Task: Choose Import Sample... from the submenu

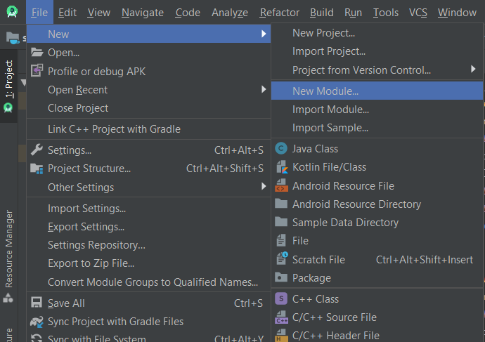Action: pyautogui.click(x=377, y=128)
